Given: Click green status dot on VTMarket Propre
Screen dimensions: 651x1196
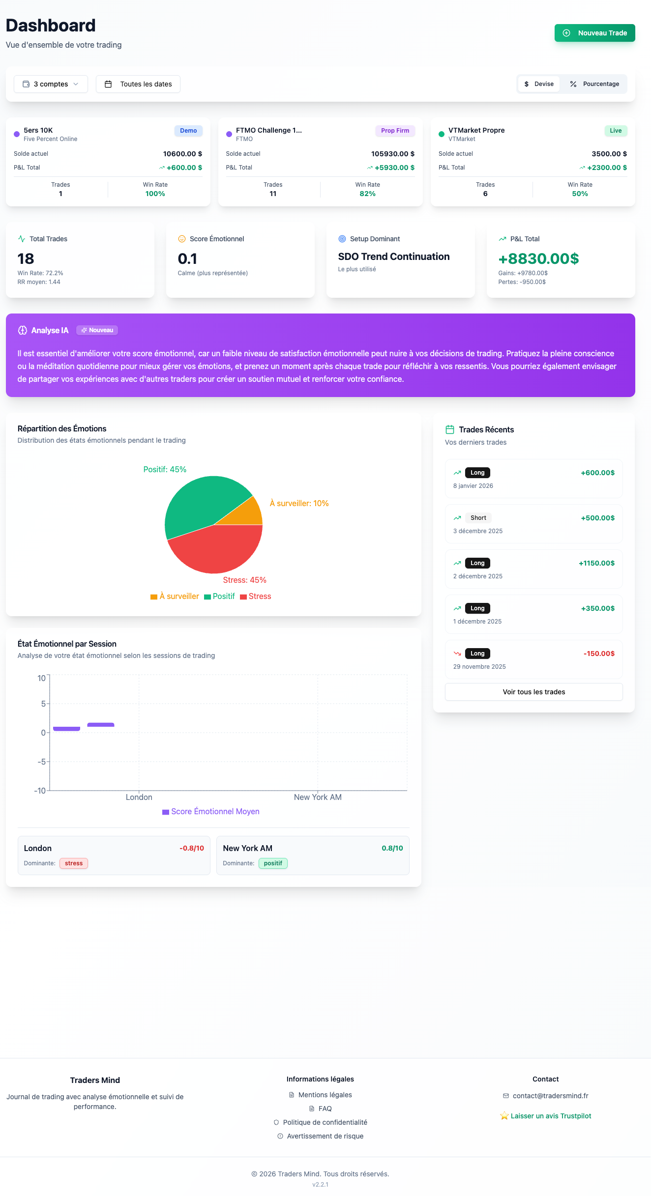Looking at the screenshot, I should (x=442, y=134).
